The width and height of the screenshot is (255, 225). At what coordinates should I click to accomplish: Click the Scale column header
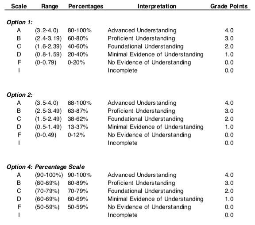click(x=19, y=6)
